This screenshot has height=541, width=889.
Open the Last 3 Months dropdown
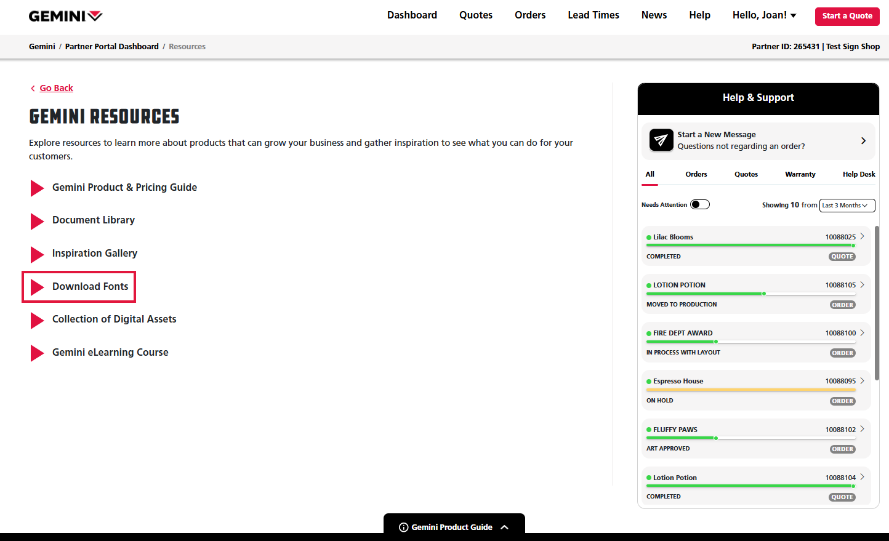(847, 206)
